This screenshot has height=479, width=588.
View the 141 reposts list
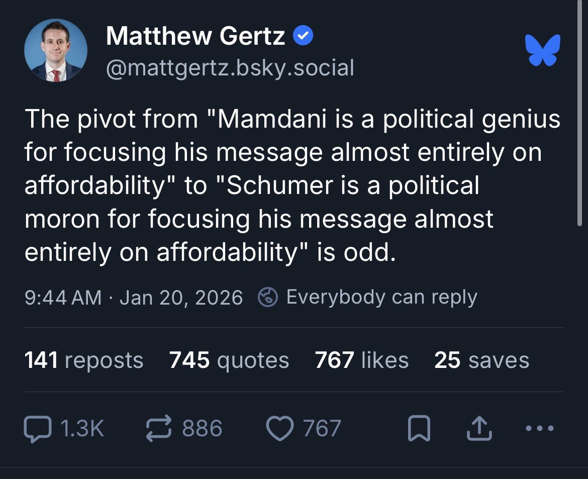pyautogui.click(x=84, y=360)
